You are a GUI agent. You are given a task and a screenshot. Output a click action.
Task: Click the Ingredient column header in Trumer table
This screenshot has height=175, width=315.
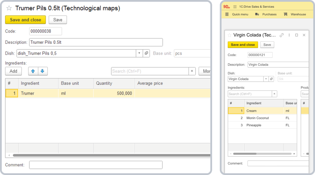click(x=38, y=83)
